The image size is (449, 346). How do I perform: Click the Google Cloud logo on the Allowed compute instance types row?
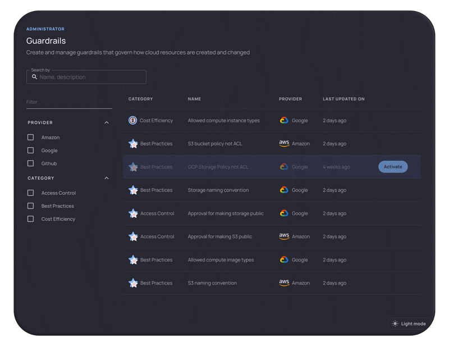284,120
